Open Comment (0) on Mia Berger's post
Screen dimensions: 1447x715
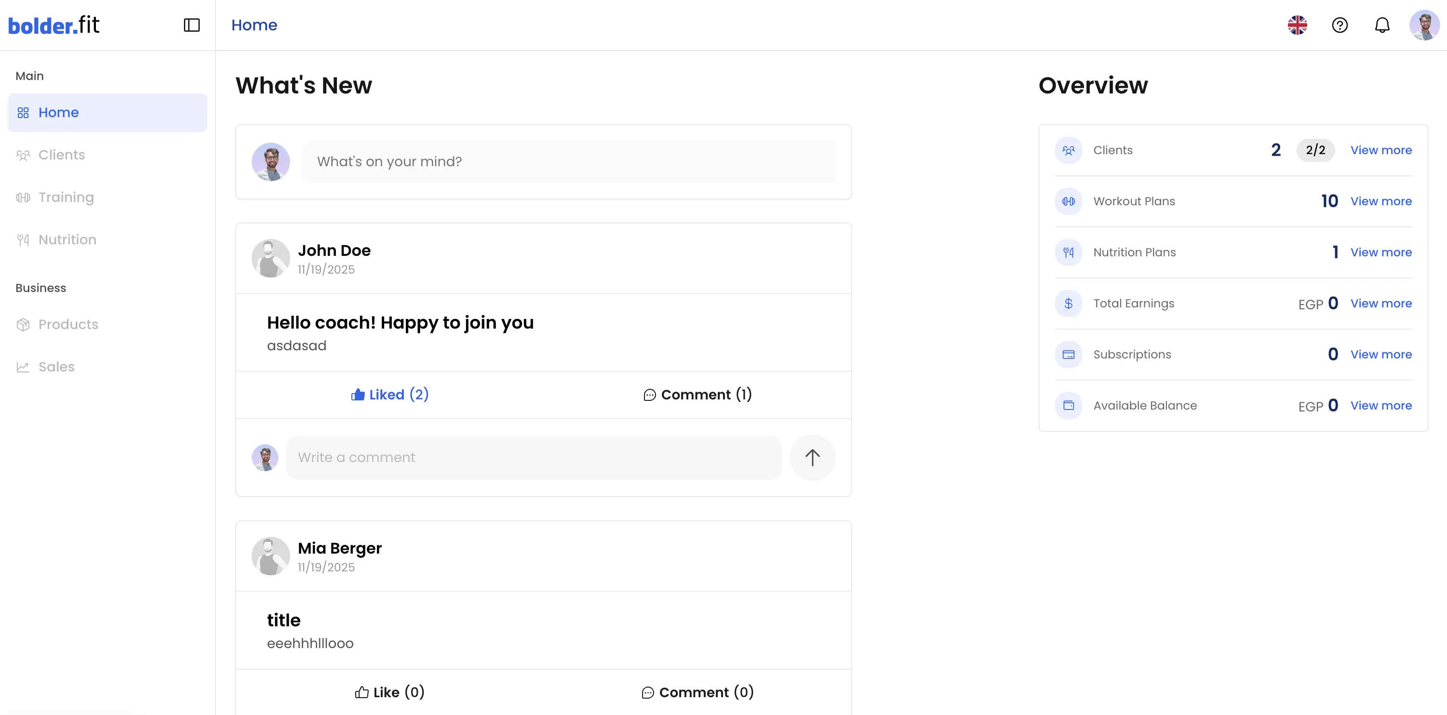pos(697,692)
